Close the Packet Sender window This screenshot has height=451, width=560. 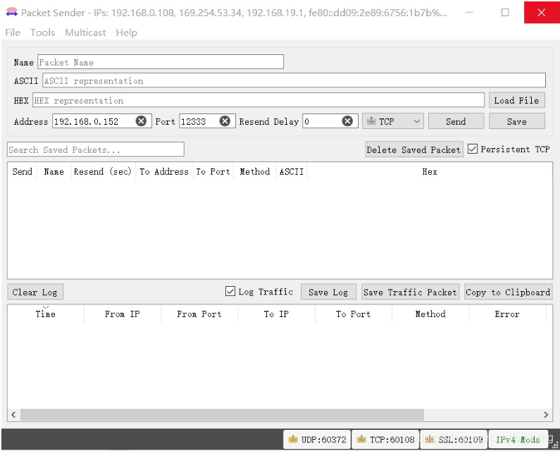tap(542, 13)
